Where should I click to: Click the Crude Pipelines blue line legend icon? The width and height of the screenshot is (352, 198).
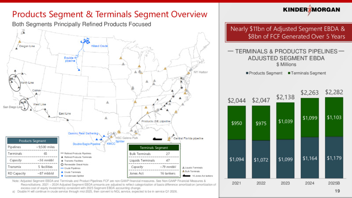coord(62,168)
